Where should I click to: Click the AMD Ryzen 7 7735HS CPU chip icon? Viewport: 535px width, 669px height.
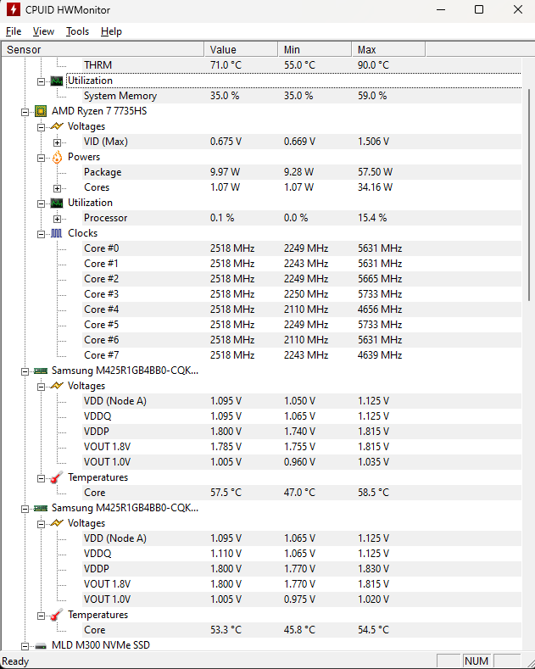[x=41, y=111]
